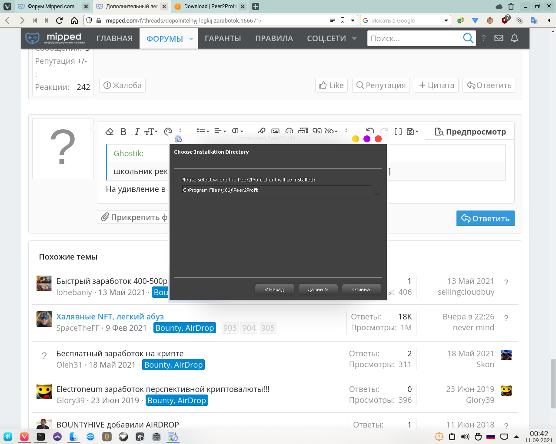
Task: Open a new browser tab
Action: pyautogui.click(x=256, y=7)
